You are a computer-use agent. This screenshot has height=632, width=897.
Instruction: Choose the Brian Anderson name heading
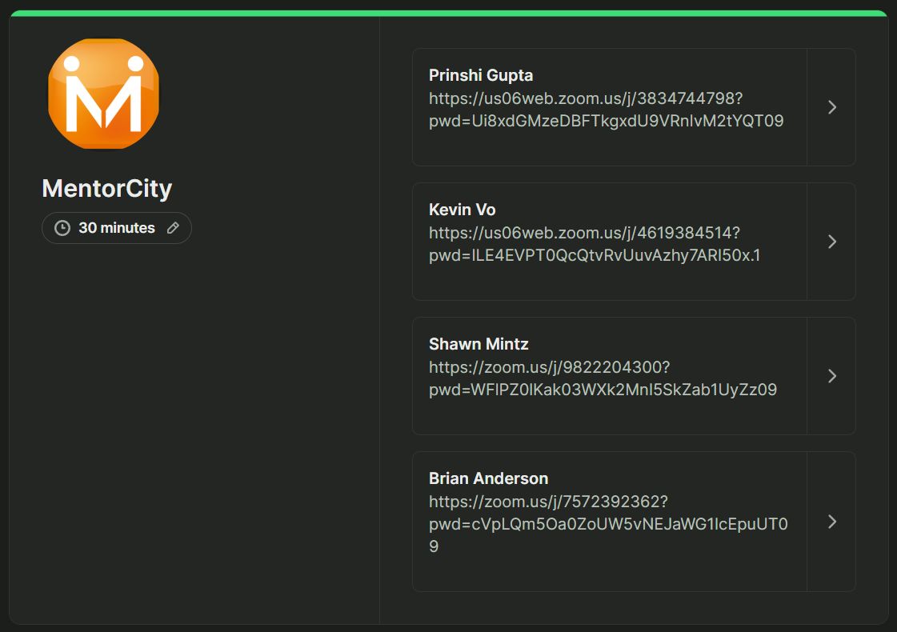coord(488,478)
